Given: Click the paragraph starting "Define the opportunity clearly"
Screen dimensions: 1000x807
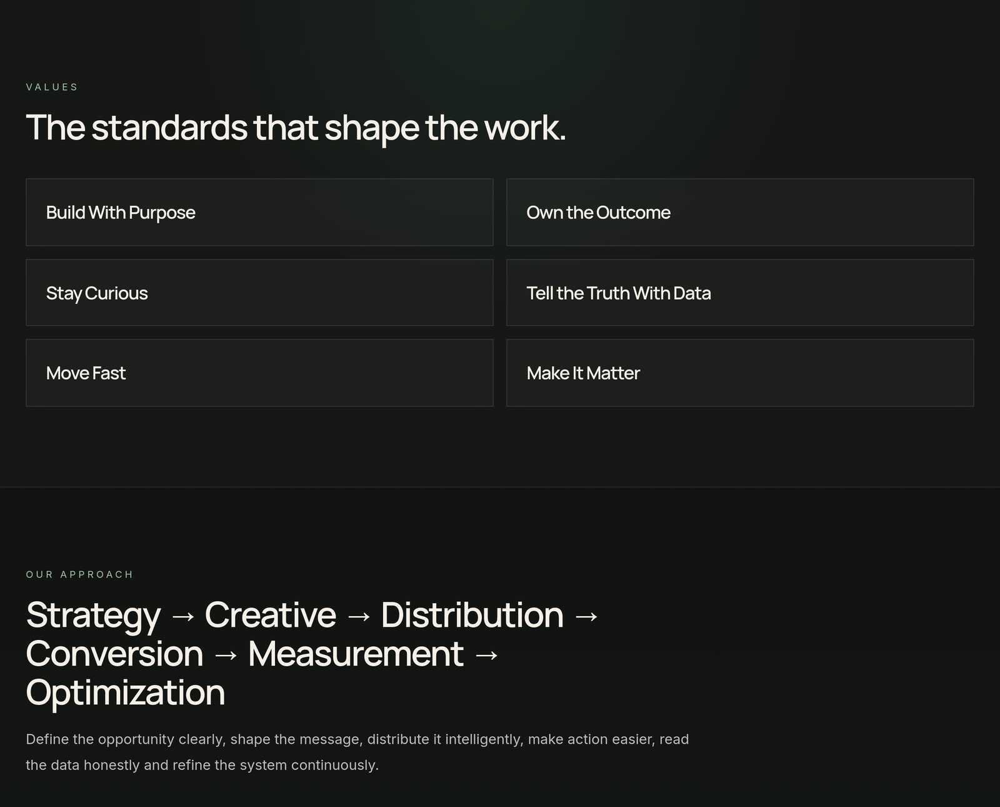Looking at the screenshot, I should [357, 752].
